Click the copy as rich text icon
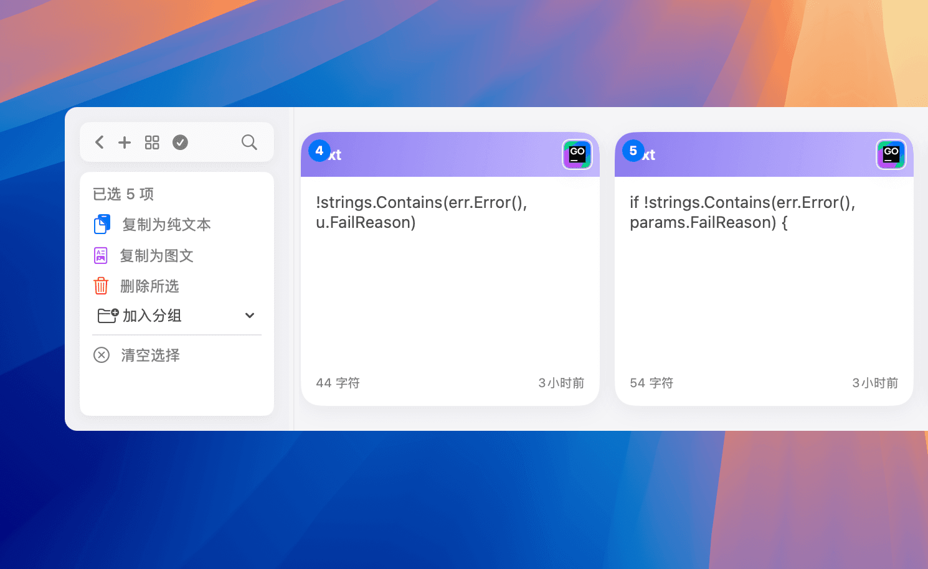928x569 pixels. coord(101,255)
